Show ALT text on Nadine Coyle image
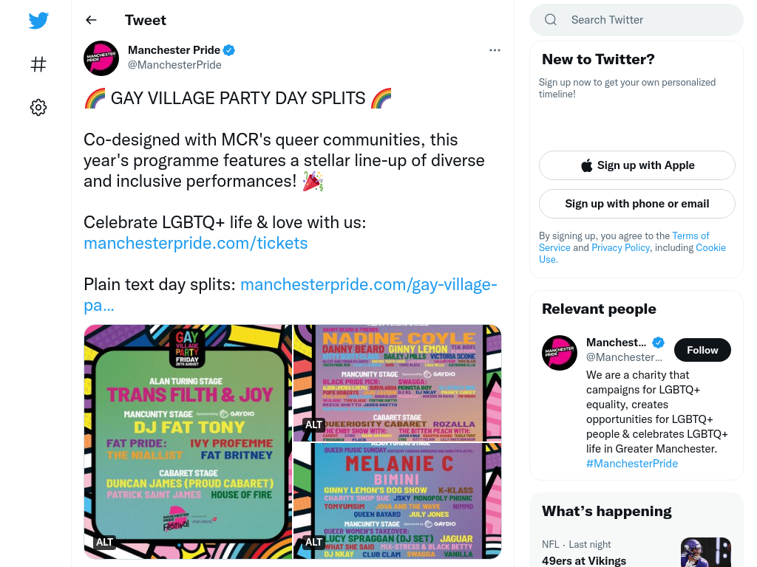The width and height of the screenshot is (757, 567). 313,425
